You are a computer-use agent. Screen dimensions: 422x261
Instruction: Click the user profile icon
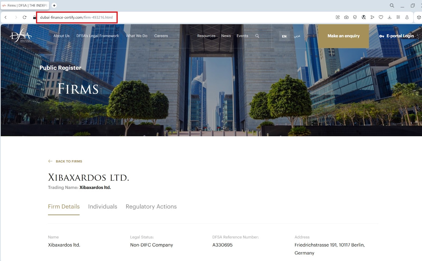407,17
